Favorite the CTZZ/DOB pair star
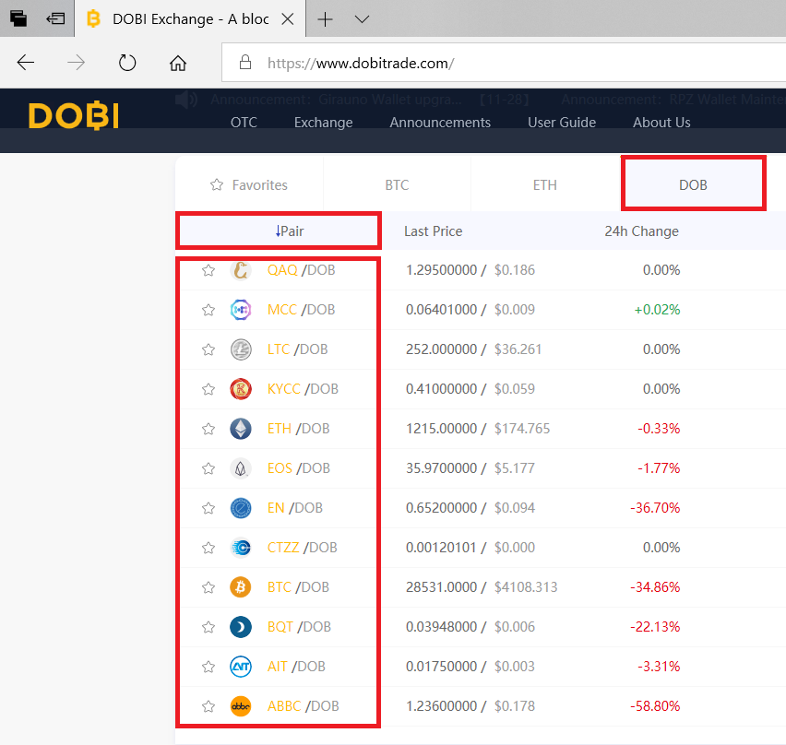This screenshot has width=786, height=745. click(x=208, y=548)
